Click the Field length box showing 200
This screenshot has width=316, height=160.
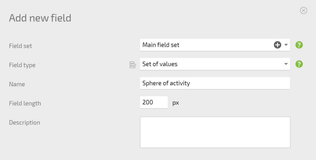pos(154,102)
